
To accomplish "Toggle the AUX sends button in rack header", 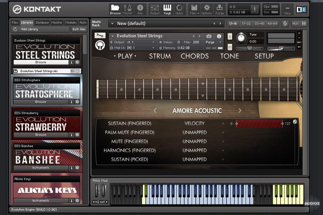I will point(295,24).
